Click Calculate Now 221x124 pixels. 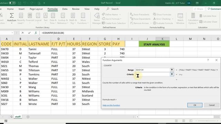pyautogui.click(x=208, y=16)
